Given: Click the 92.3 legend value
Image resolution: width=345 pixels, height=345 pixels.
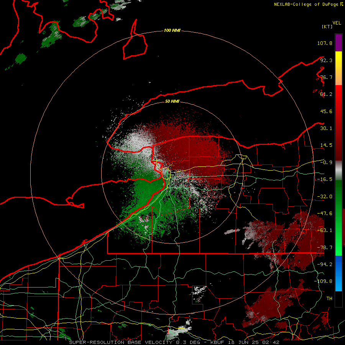Looking at the screenshot, I should (x=326, y=60).
